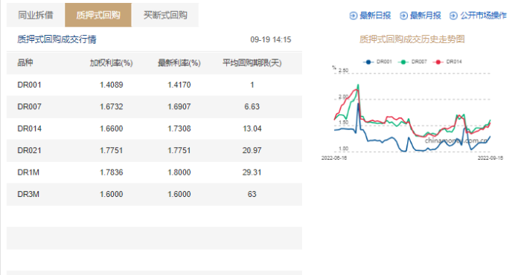The image size is (521, 275).
Task: Toggle DR014 red legend marker in chart
Action: pyautogui.click(x=438, y=62)
